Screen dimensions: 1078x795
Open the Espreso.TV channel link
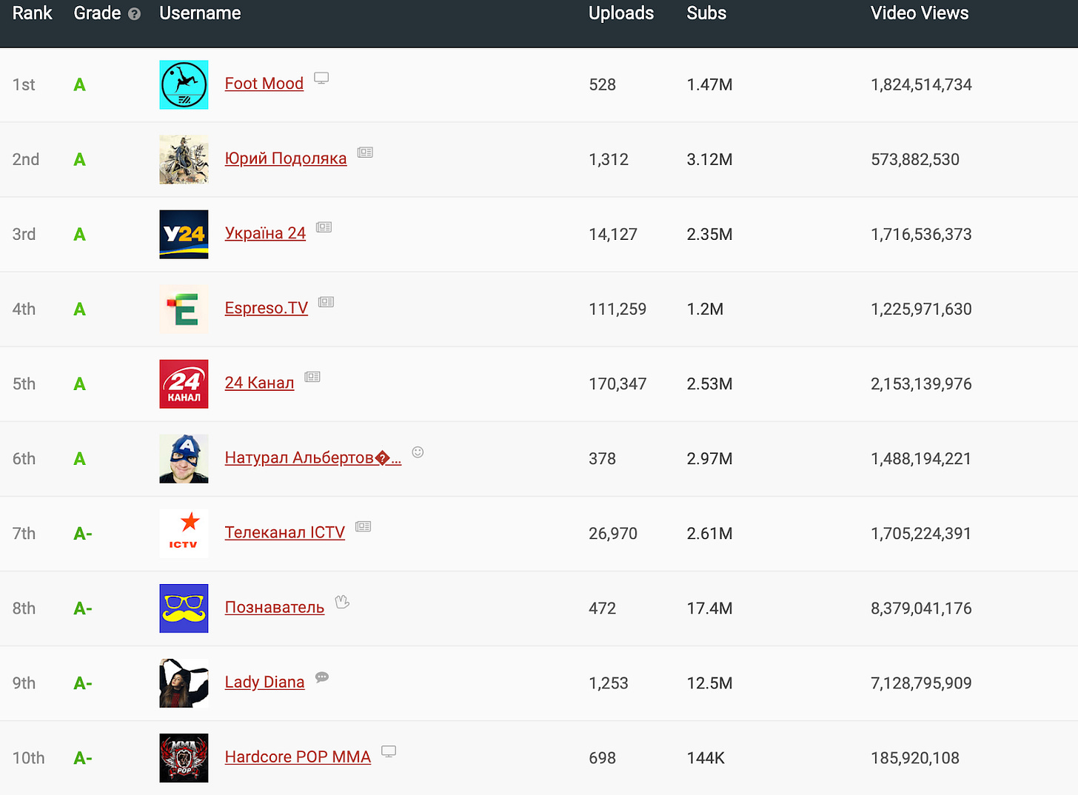click(267, 308)
